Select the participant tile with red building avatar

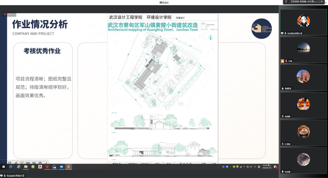point(303,77)
